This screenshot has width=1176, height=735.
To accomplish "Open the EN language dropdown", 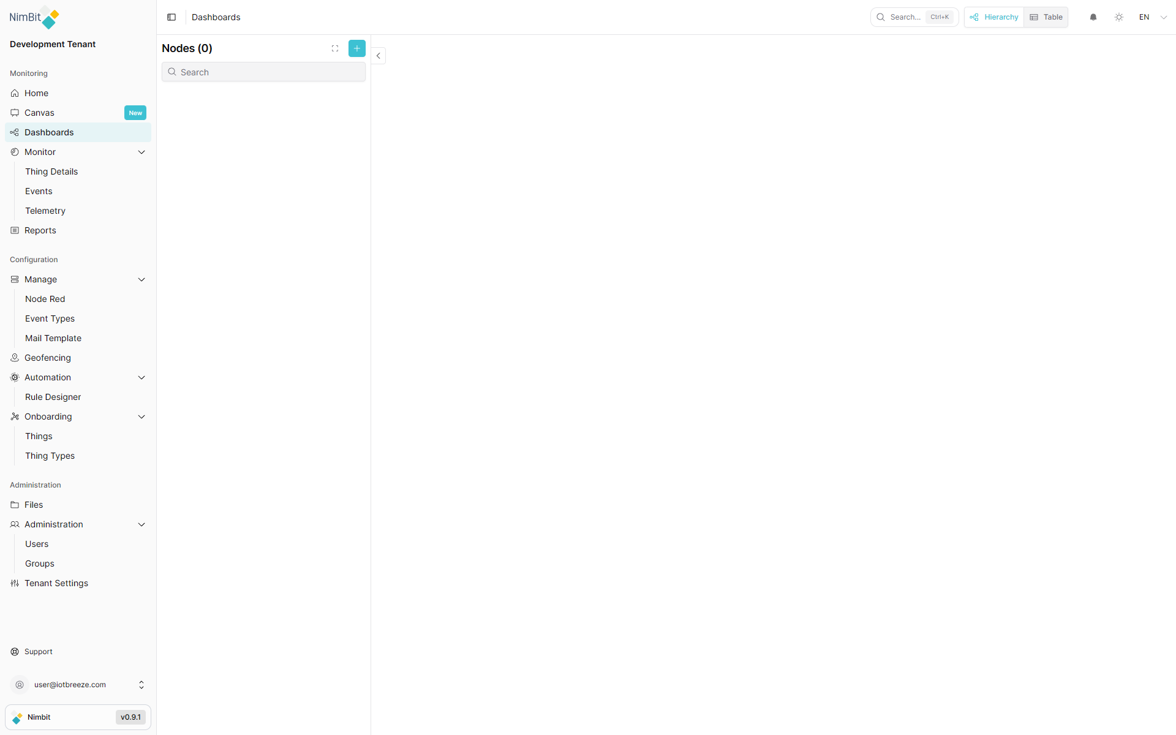I will pos(1150,17).
